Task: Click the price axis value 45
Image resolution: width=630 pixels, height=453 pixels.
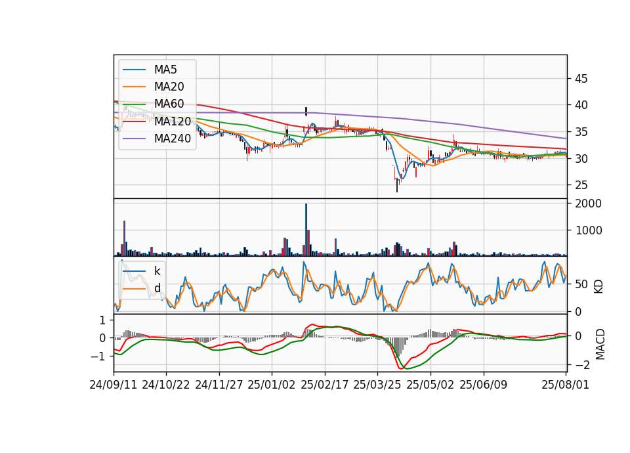Action: (x=581, y=79)
